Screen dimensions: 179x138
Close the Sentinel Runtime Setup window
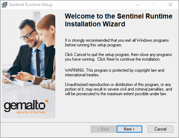pos(170,5)
